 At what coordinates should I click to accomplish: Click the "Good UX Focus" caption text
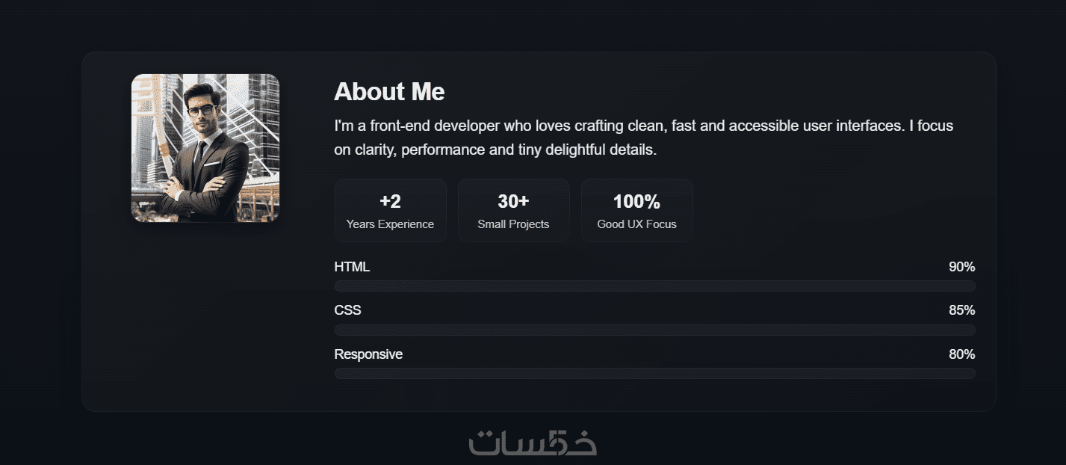(636, 224)
